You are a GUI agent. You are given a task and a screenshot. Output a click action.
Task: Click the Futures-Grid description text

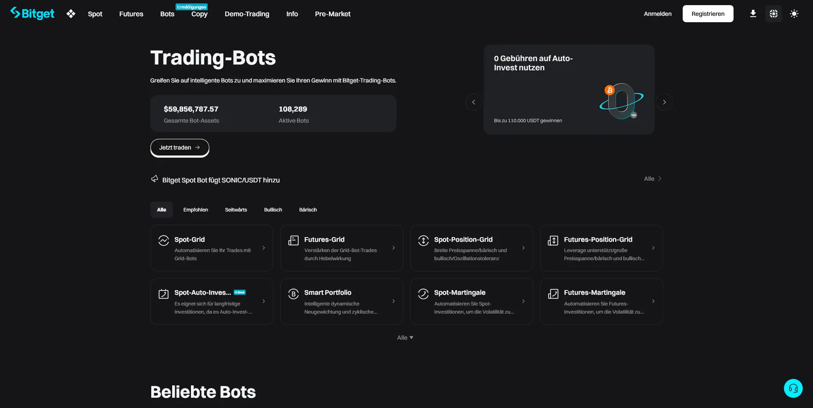tap(340, 254)
